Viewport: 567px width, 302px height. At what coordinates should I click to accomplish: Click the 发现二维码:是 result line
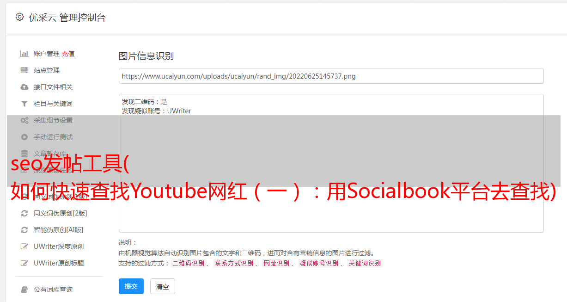[144, 102]
